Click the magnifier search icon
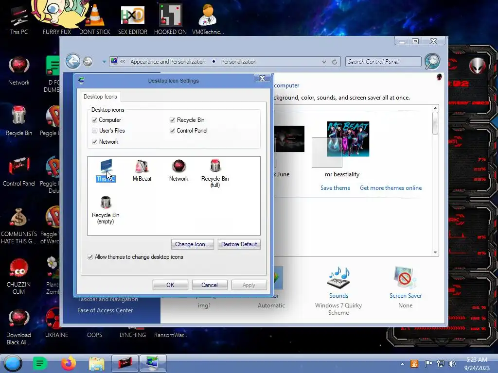 click(x=432, y=61)
